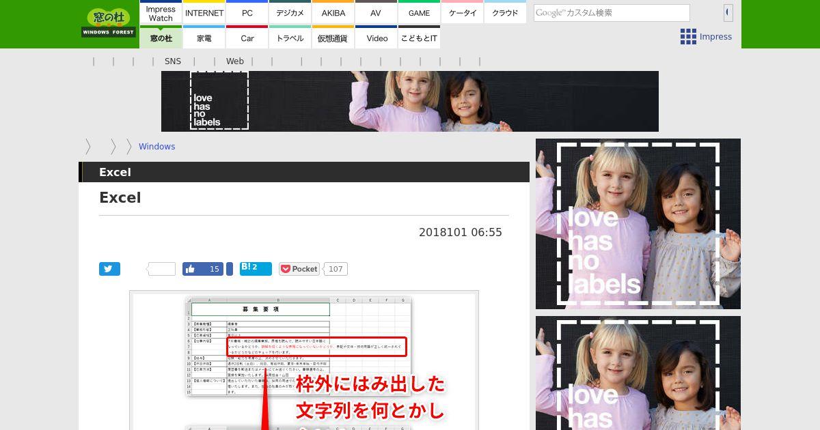This screenshot has width=820, height=430.
Task: Save the article to Pocket
Action: (x=299, y=269)
